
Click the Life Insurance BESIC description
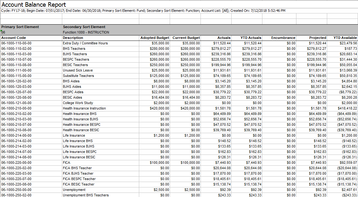pos(79,157)
